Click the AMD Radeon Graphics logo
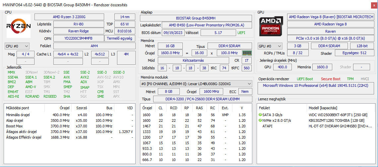This screenshot has width=378, height=167. coord(271,26)
